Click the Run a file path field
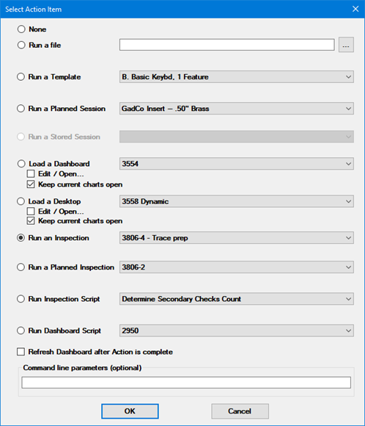The height and width of the screenshot is (426, 365). [227, 45]
